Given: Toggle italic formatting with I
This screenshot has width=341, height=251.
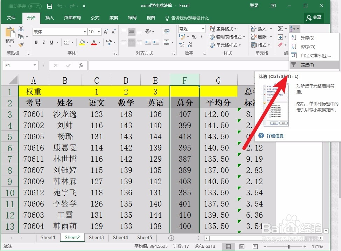Looking at the screenshot, I should (x=44, y=42).
